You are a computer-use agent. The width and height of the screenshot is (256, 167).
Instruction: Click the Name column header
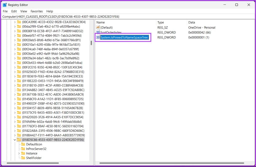point(100,22)
